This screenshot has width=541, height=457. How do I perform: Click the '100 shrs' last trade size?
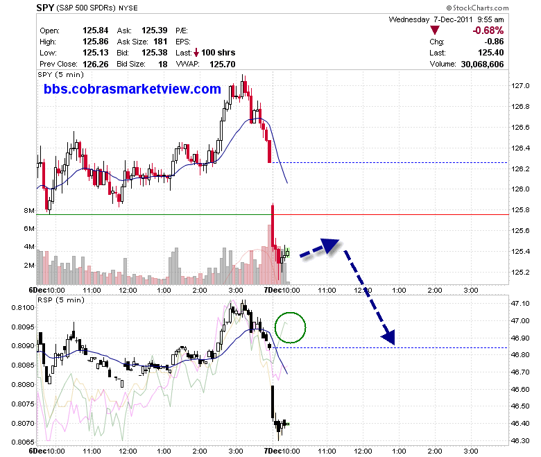pyautogui.click(x=218, y=53)
